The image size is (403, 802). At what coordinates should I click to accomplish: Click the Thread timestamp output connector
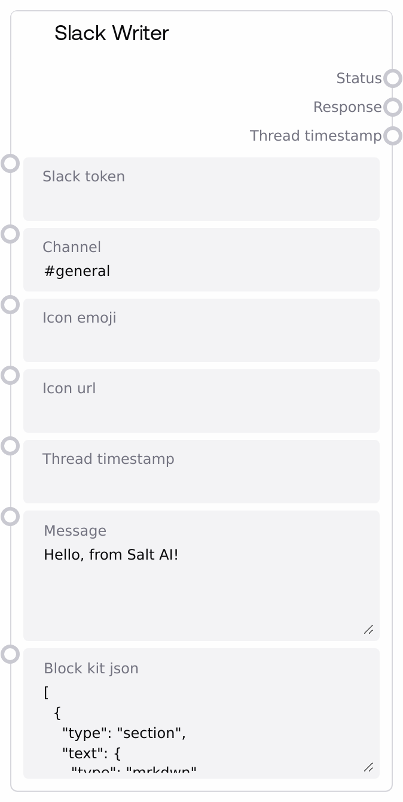tap(392, 136)
